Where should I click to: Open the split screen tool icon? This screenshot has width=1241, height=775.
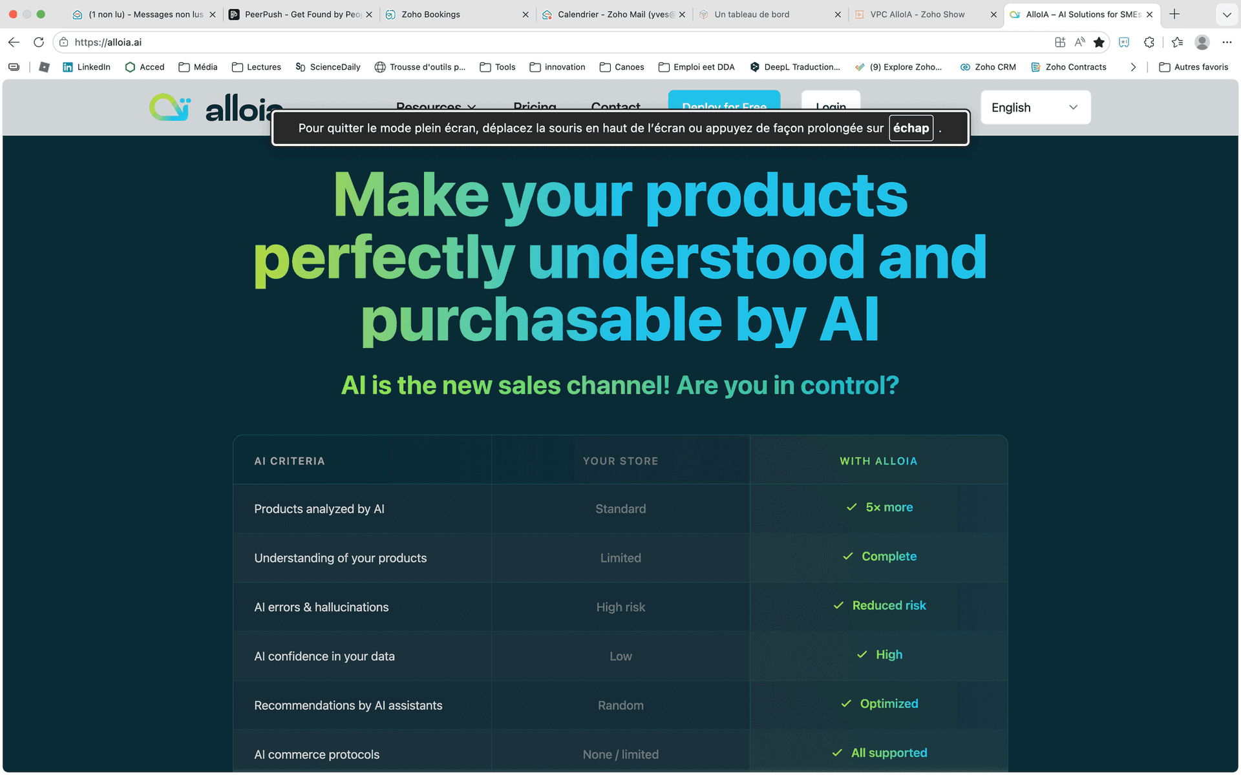[1060, 42]
